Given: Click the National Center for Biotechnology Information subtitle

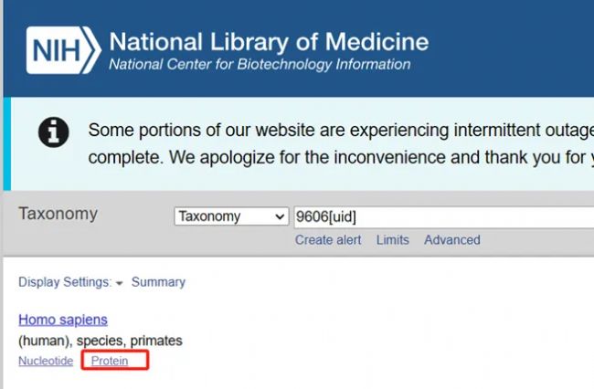Looking at the screenshot, I should [260, 65].
